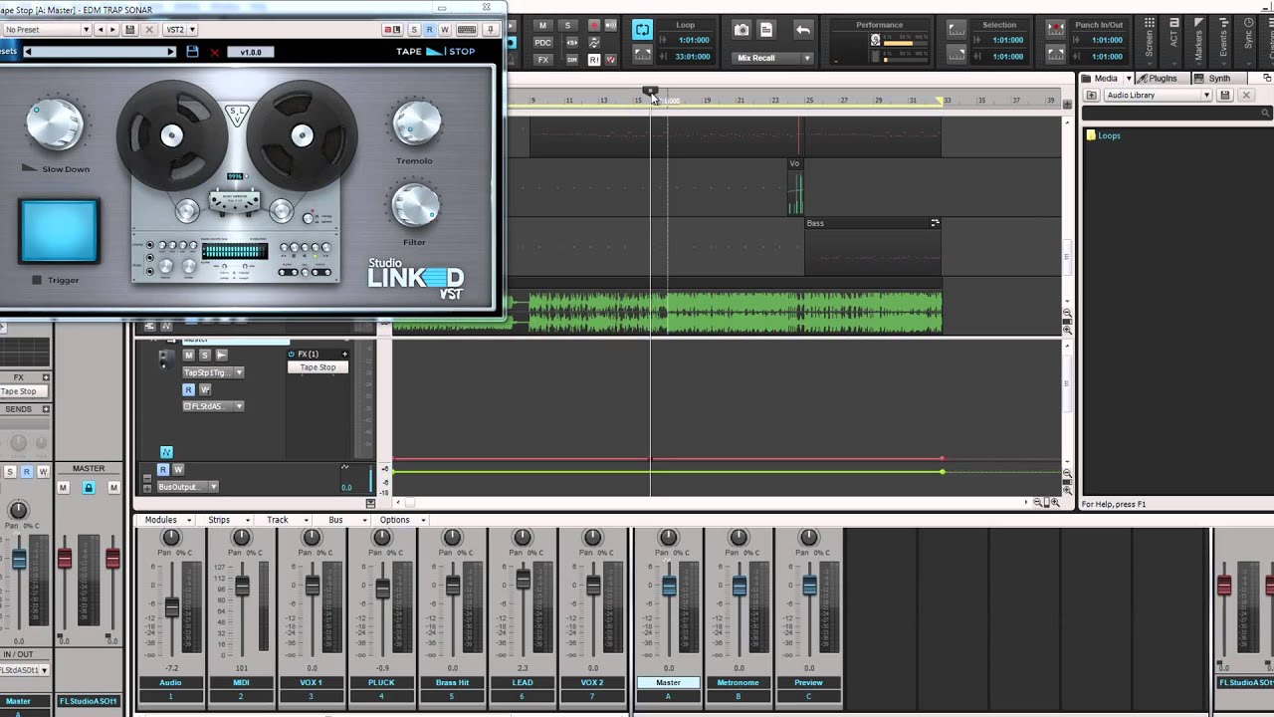Click the automation lanes icon on Master bus
This screenshot has width=1274, height=717.
click(x=166, y=452)
